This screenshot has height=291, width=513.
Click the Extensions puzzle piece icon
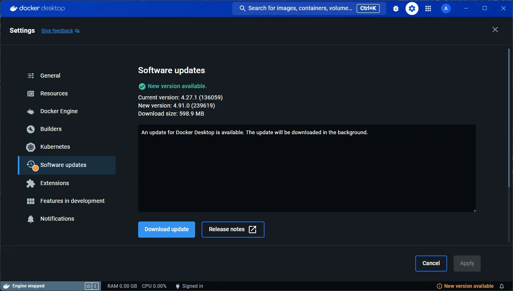click(x=31, y=183)
